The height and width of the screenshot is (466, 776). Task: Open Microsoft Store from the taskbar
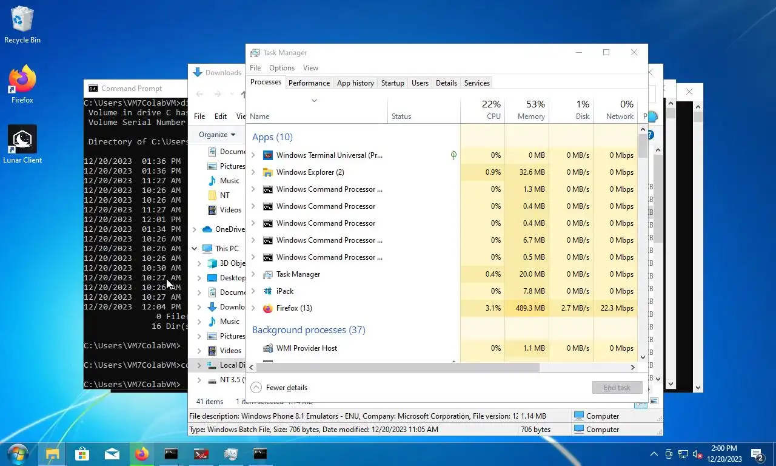(x=82, y=454)
